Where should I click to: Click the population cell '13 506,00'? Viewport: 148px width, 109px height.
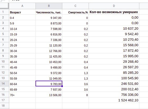pyautogui.click(x=49, y=95)
